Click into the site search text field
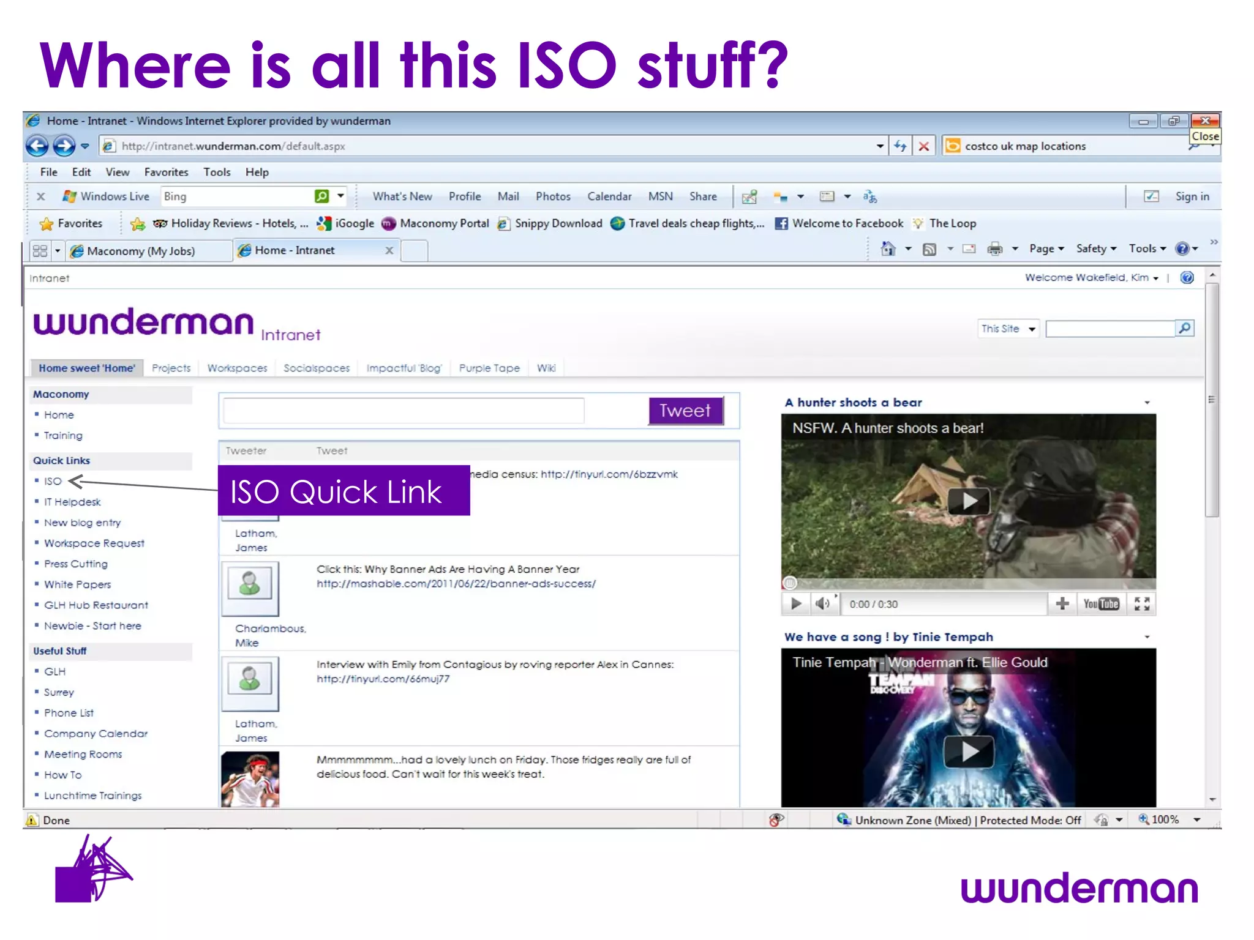Screen dimensions: 1254x940 [x=1110, y=329]
